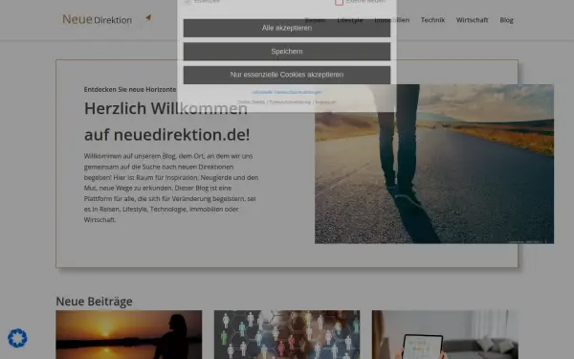Open the Wirtschaft menu item

click(472, 20)
